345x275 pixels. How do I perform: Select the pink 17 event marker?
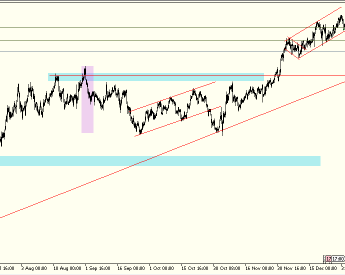[328, 259]
